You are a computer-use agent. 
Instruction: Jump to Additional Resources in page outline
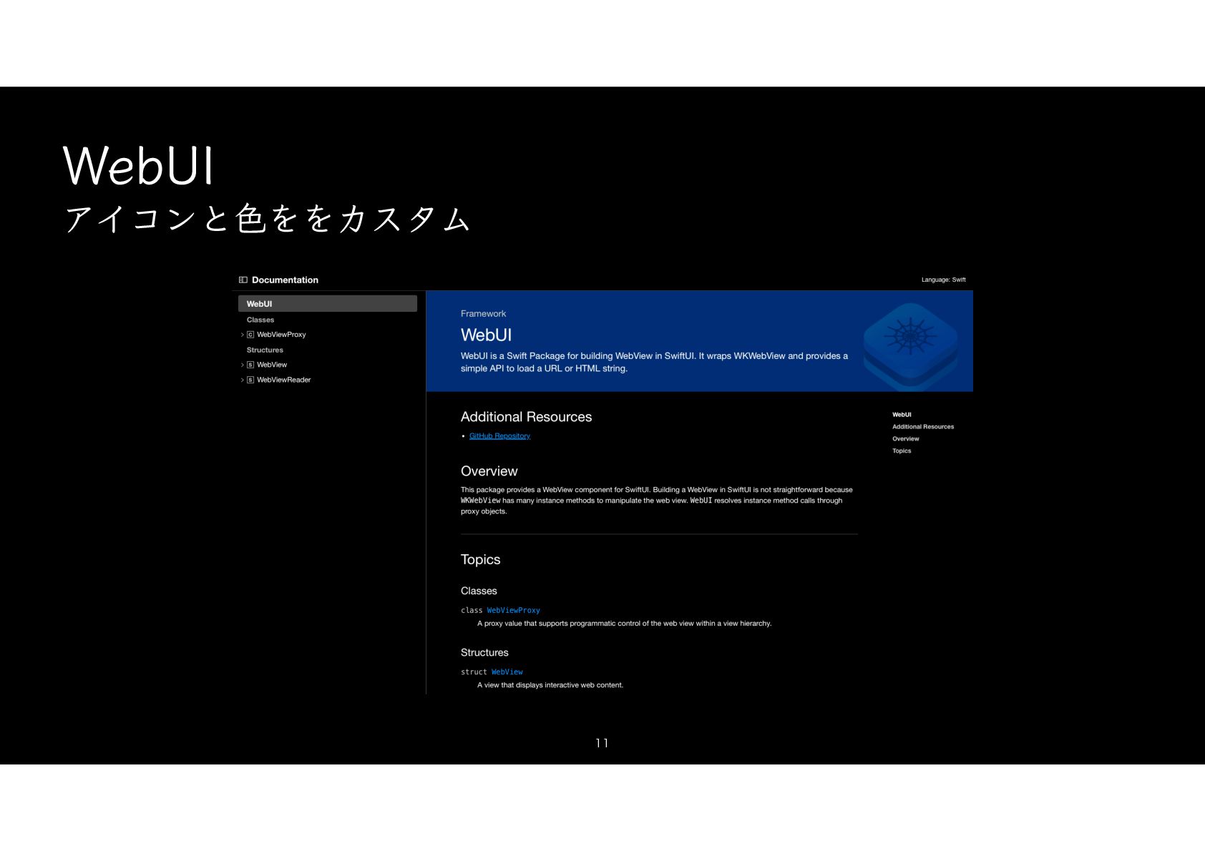(923, 427)
